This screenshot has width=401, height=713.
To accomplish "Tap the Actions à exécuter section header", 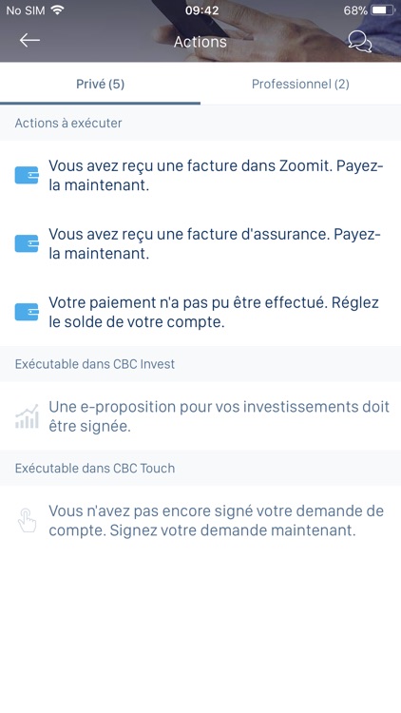I will point(68,124).
